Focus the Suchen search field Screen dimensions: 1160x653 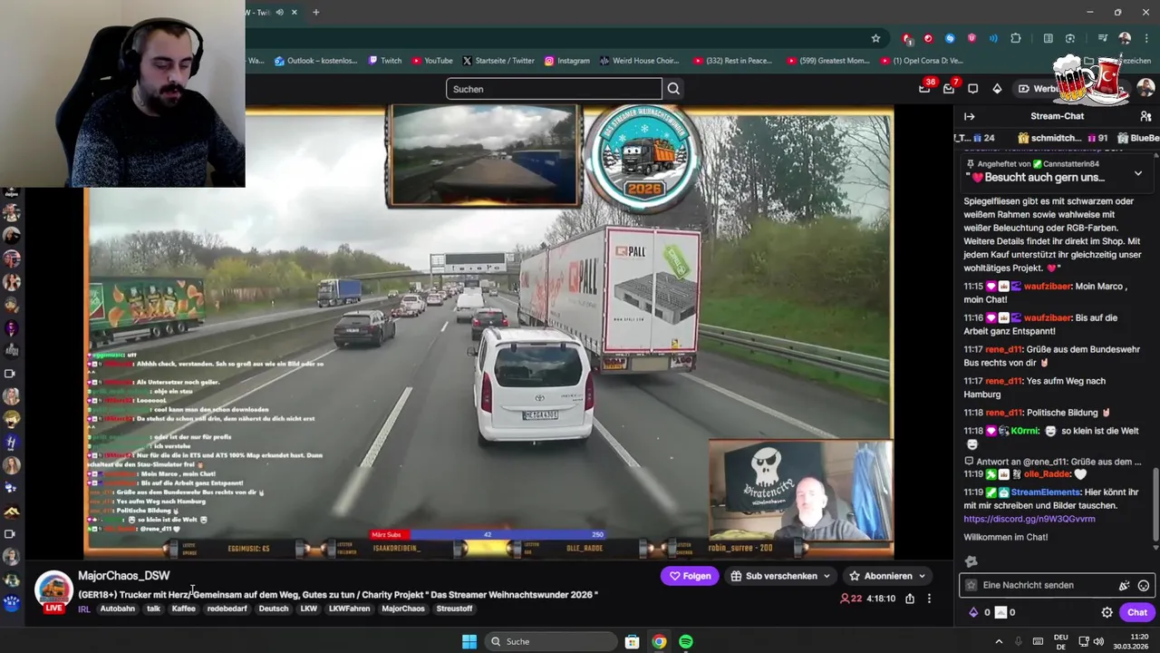tap(554, 89)
